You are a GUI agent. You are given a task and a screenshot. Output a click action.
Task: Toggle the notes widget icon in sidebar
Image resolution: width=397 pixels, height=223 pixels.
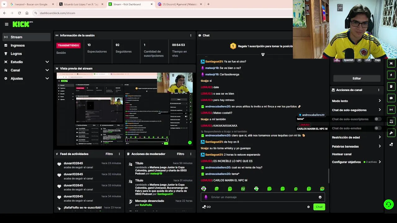tap(391, 86)
